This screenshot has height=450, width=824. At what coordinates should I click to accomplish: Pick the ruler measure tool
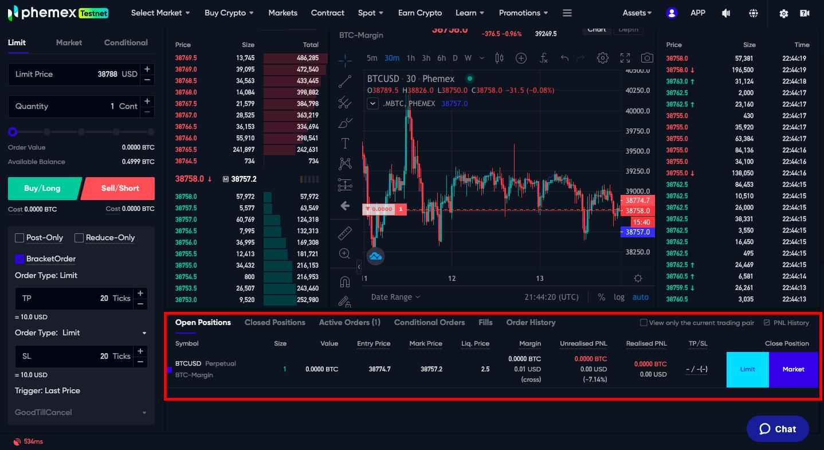point(345,233)
